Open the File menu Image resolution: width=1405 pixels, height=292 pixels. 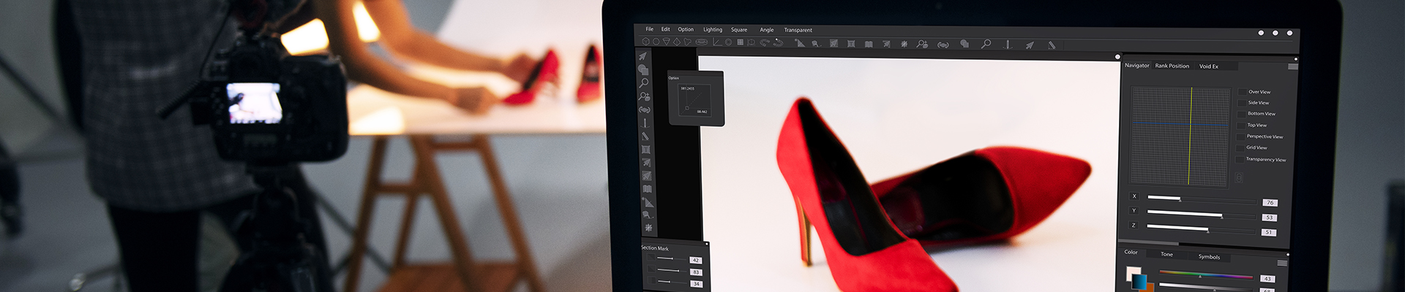click(x=649, y=29)
